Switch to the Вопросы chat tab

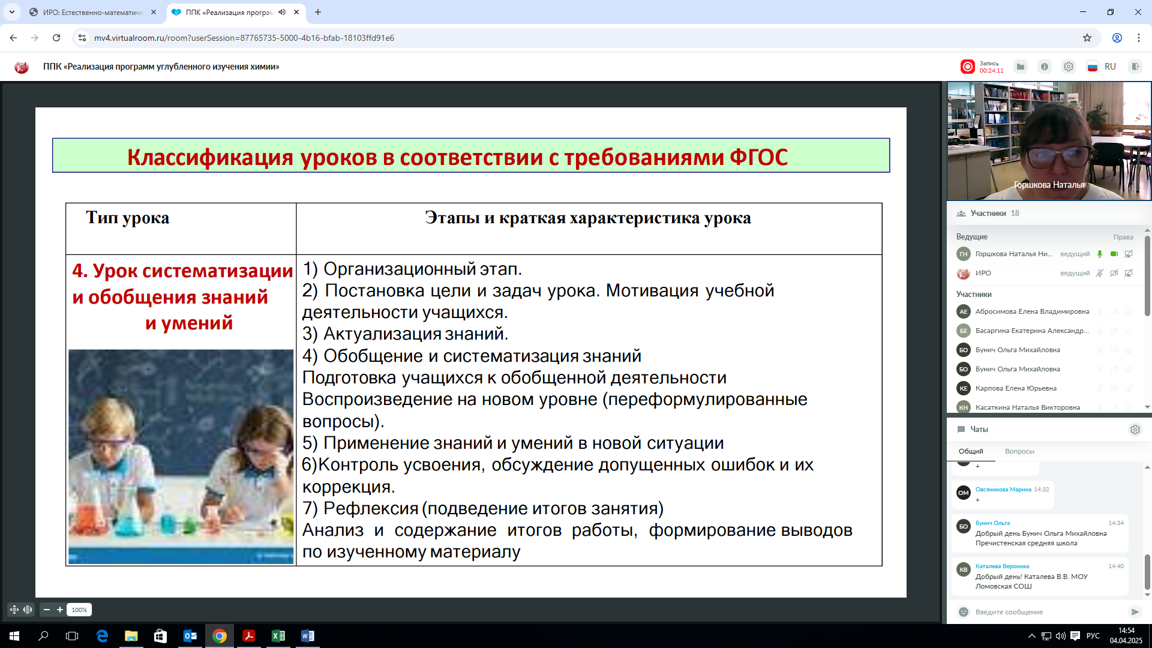point(1019,451)
